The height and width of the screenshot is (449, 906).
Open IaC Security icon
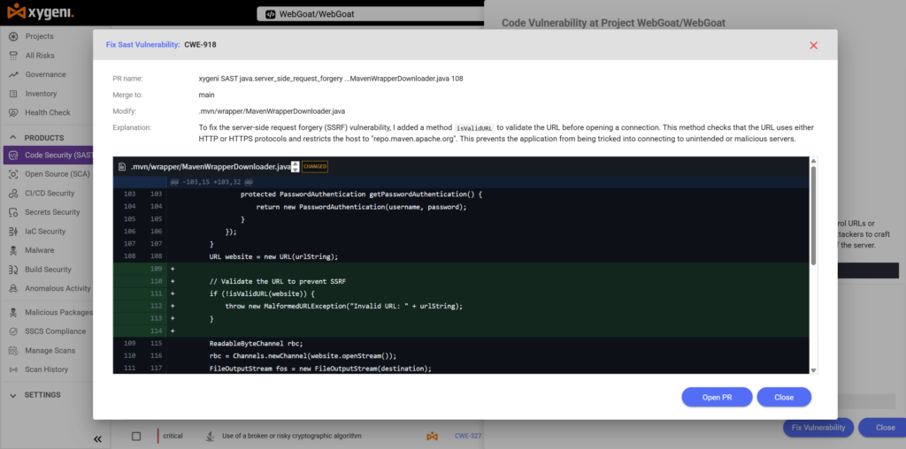(x=13, y=232)
